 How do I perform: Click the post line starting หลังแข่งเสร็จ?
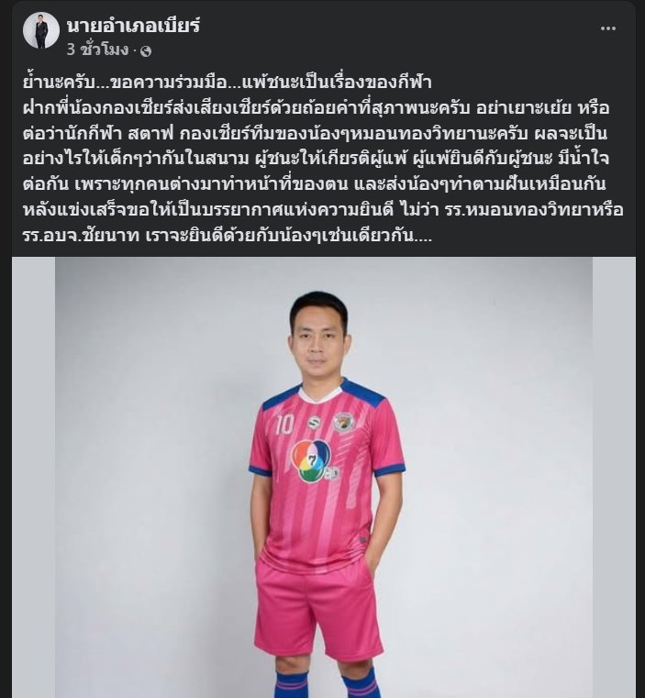[323, 210]
